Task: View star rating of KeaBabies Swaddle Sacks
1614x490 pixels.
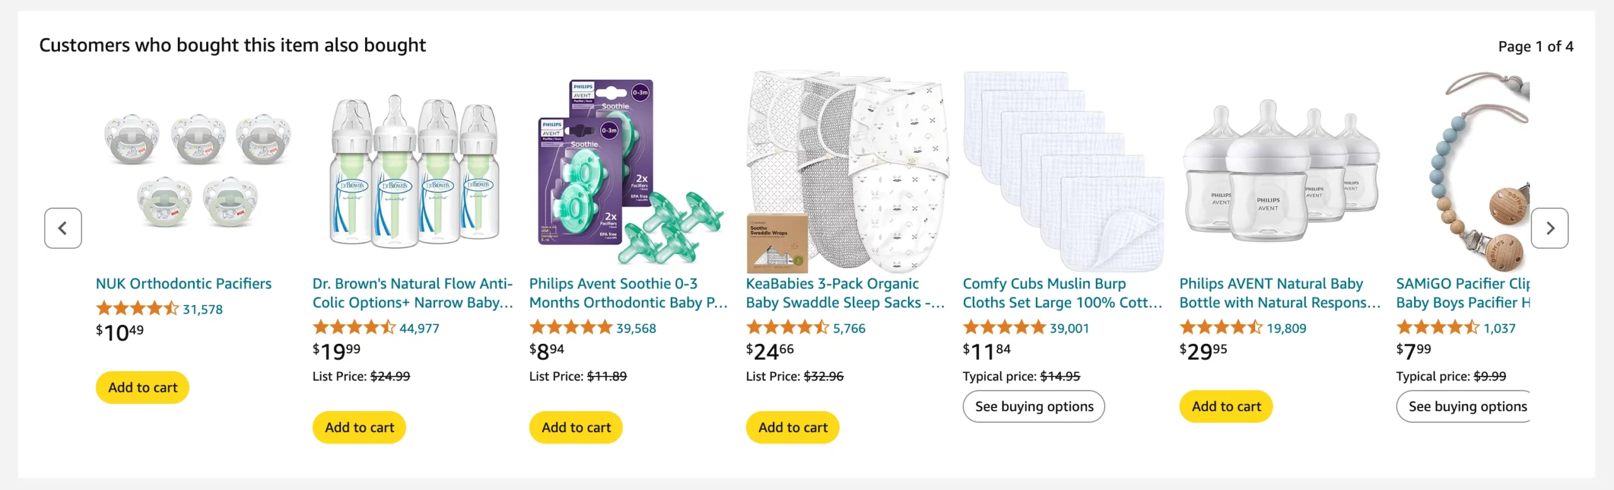Action: [x=787, y=328]
